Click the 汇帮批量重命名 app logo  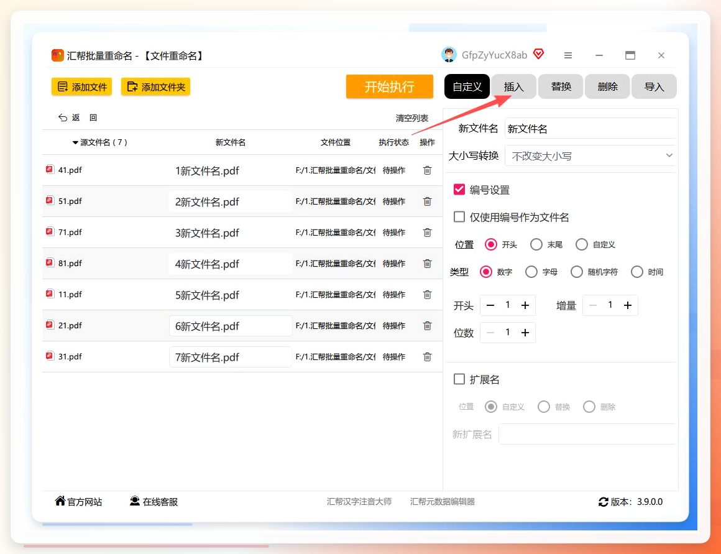(x=57, y=56)
